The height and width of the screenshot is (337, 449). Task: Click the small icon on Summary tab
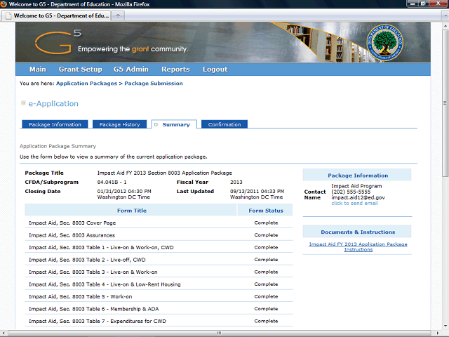156,124
